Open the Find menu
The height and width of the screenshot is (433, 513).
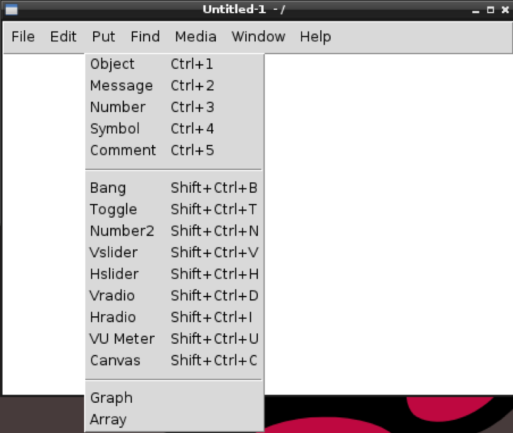point(145,37)
